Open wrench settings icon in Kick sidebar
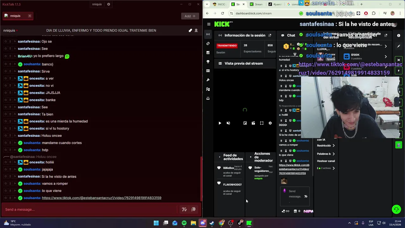This screenshot has height=228, width=405. coord(208,80)
